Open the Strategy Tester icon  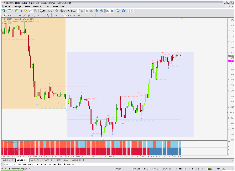point(35,11)
